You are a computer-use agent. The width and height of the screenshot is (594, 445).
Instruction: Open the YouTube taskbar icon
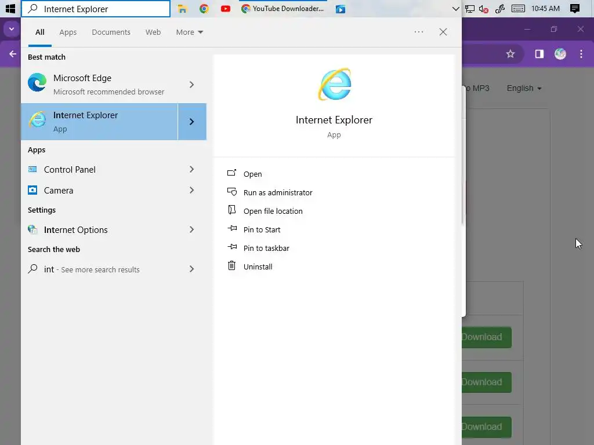(226, 9)
